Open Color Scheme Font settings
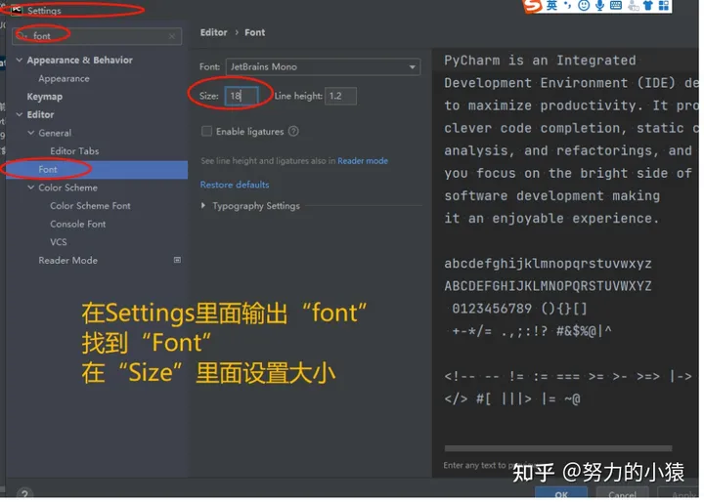This screenshot has width=704, height=502. (x=90, y=206)
